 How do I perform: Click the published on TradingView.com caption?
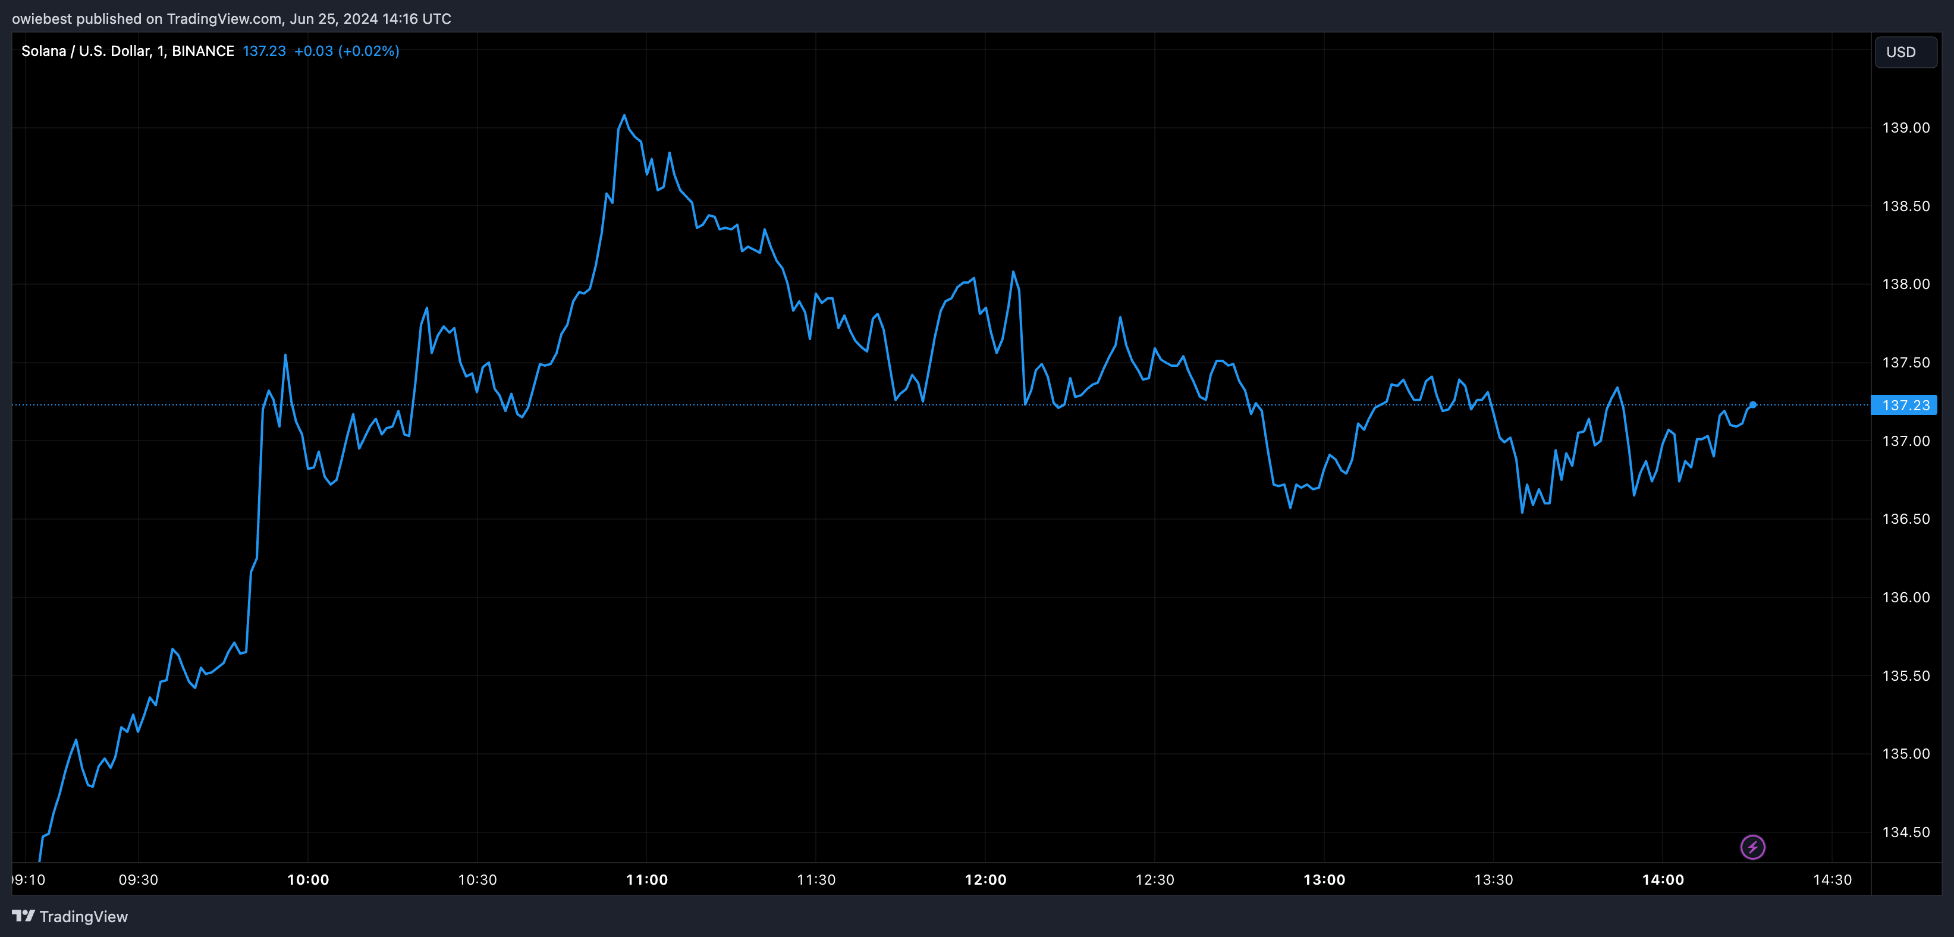point(231,18)
